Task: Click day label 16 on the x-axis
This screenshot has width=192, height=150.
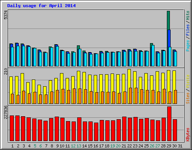Action: click(x=96, y=146)
